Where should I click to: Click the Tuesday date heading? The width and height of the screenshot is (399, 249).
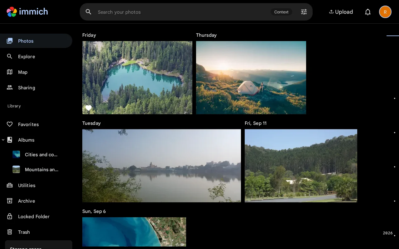[91, 123]
